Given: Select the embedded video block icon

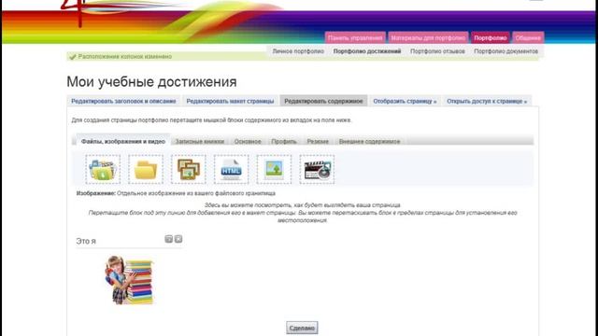Looking at the screenshot, I should (317, 170).
